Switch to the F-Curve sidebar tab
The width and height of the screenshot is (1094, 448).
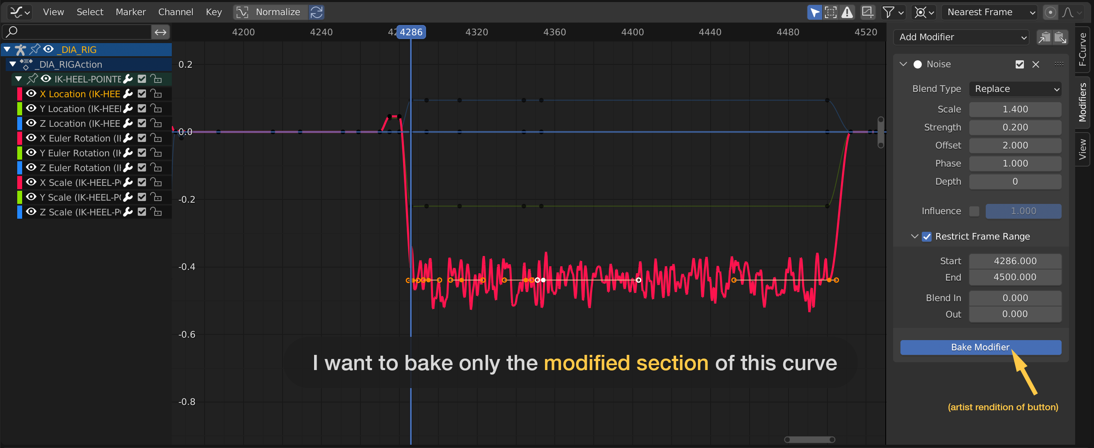(1083, 49)
